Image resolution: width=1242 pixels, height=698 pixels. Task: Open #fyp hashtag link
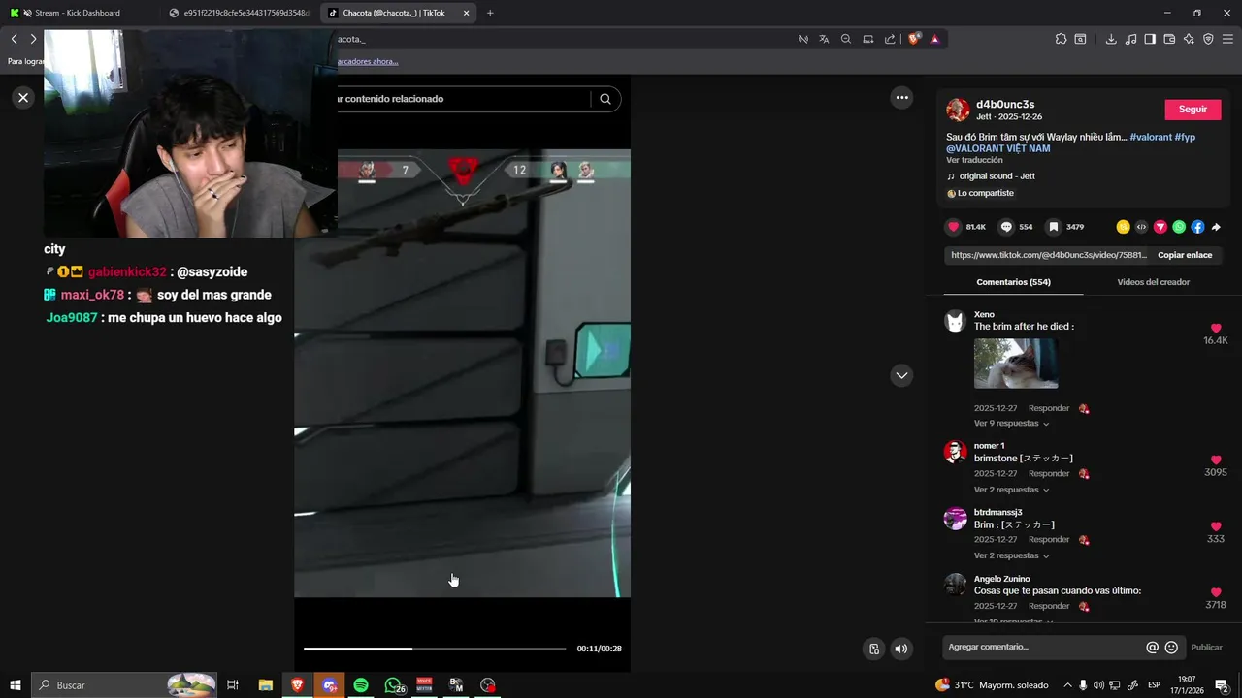tap(1185, 137)
